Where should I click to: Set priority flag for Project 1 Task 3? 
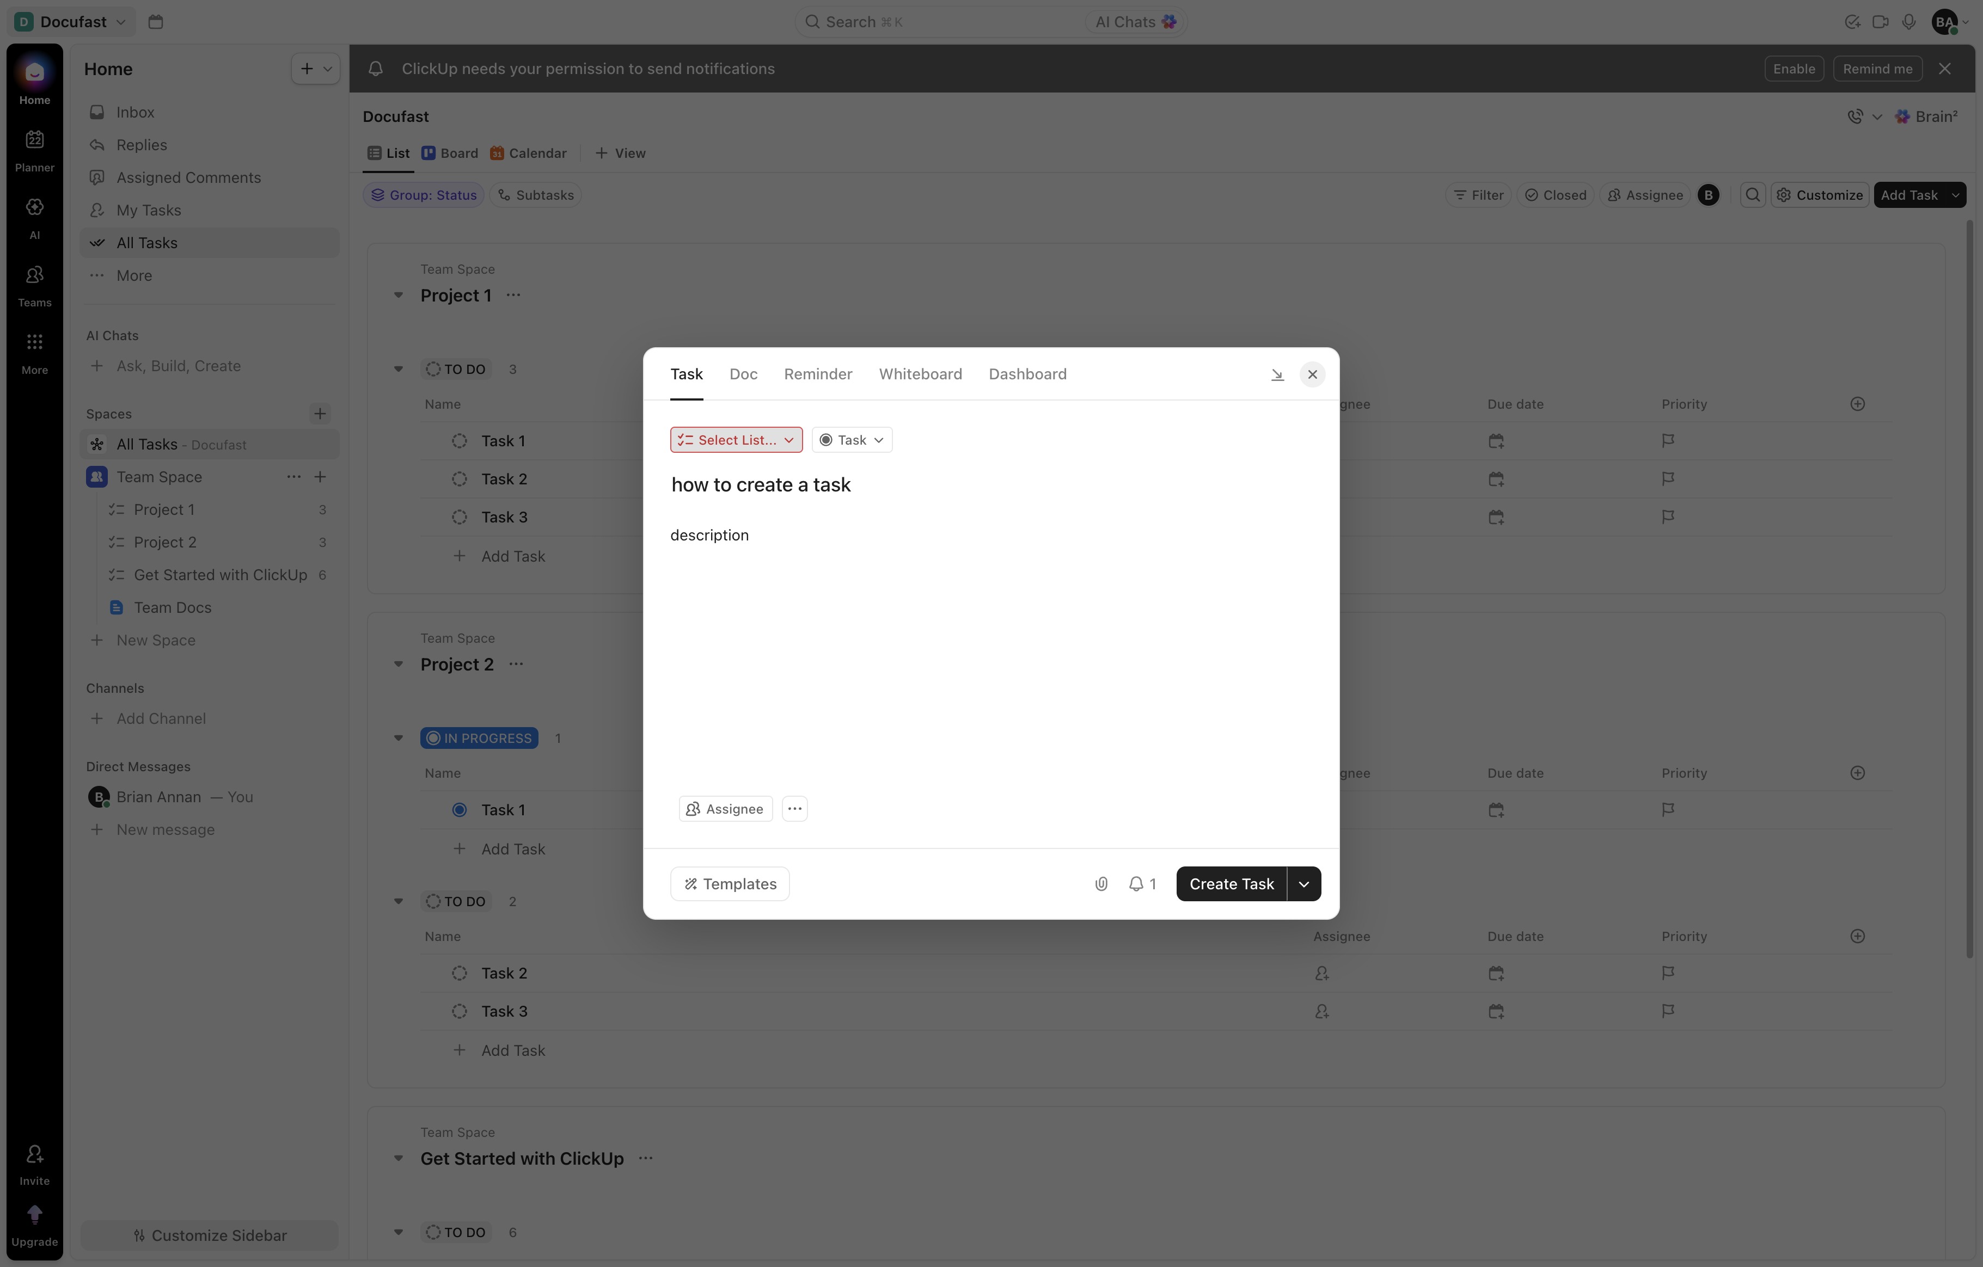1668,517
